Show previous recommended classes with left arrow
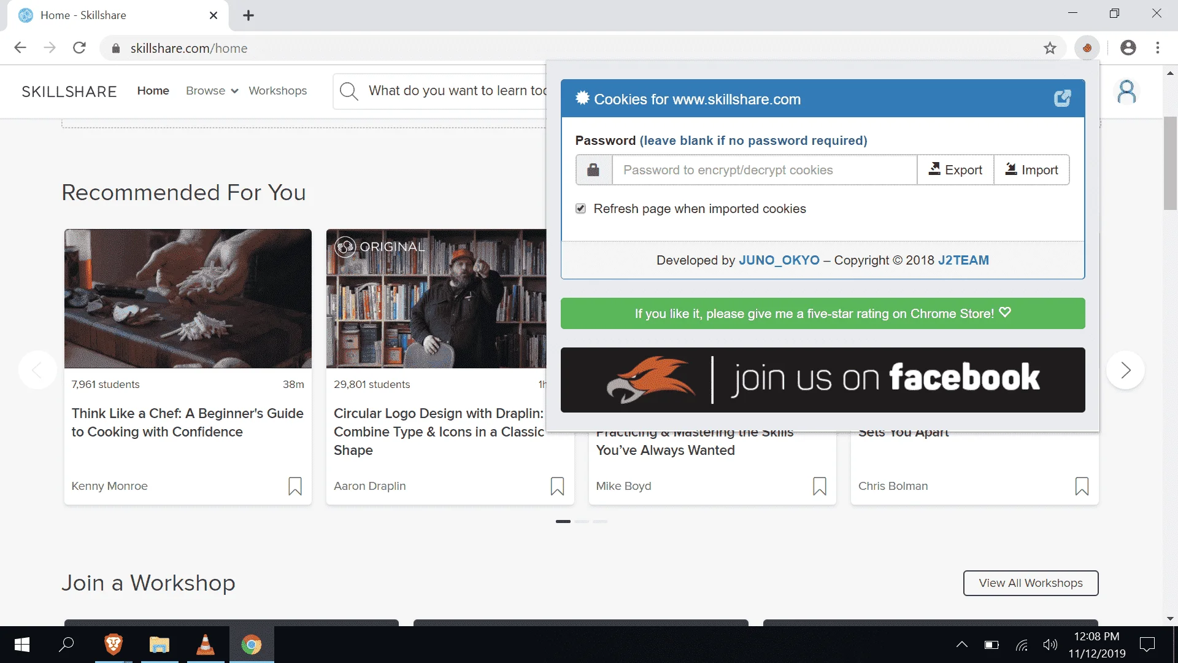Screen dimensions: 1178x663 tap(37, 370)
